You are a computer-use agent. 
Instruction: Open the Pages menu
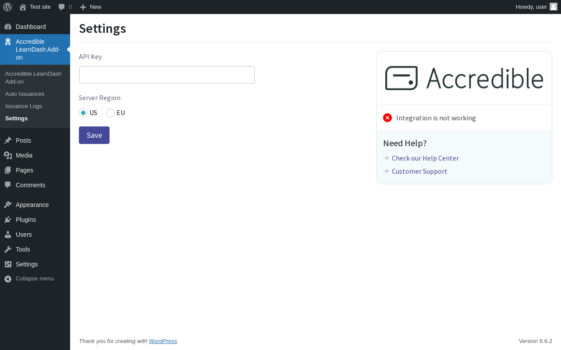tap(35, 170)
